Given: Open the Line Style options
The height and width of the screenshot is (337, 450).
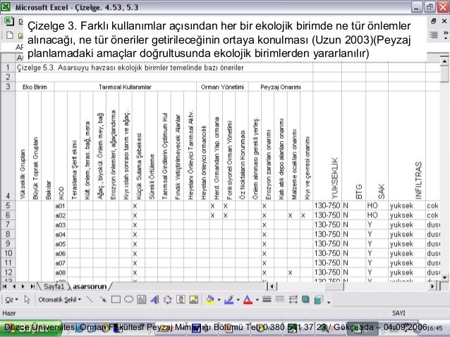Looking at the screenshot, I should (267, 300).
